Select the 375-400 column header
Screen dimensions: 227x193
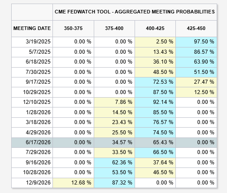114,29
